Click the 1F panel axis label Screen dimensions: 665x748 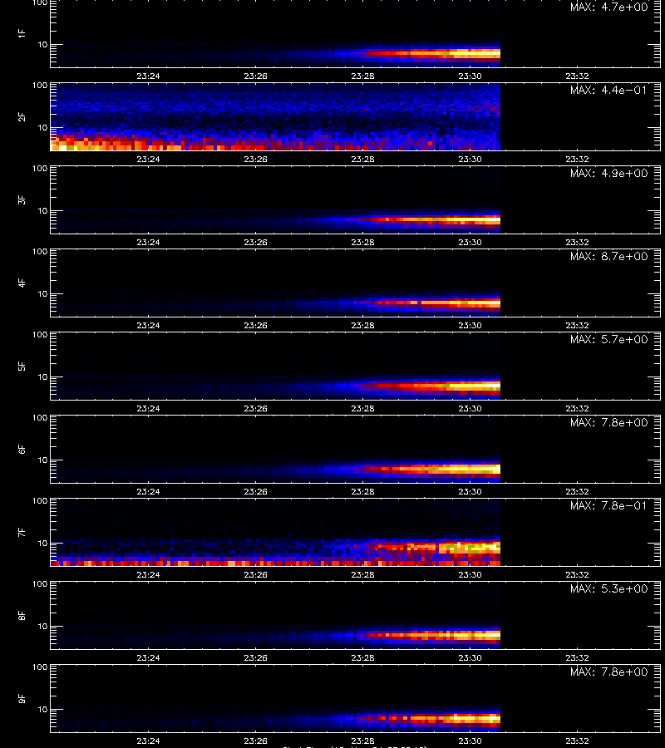(22, 33)
